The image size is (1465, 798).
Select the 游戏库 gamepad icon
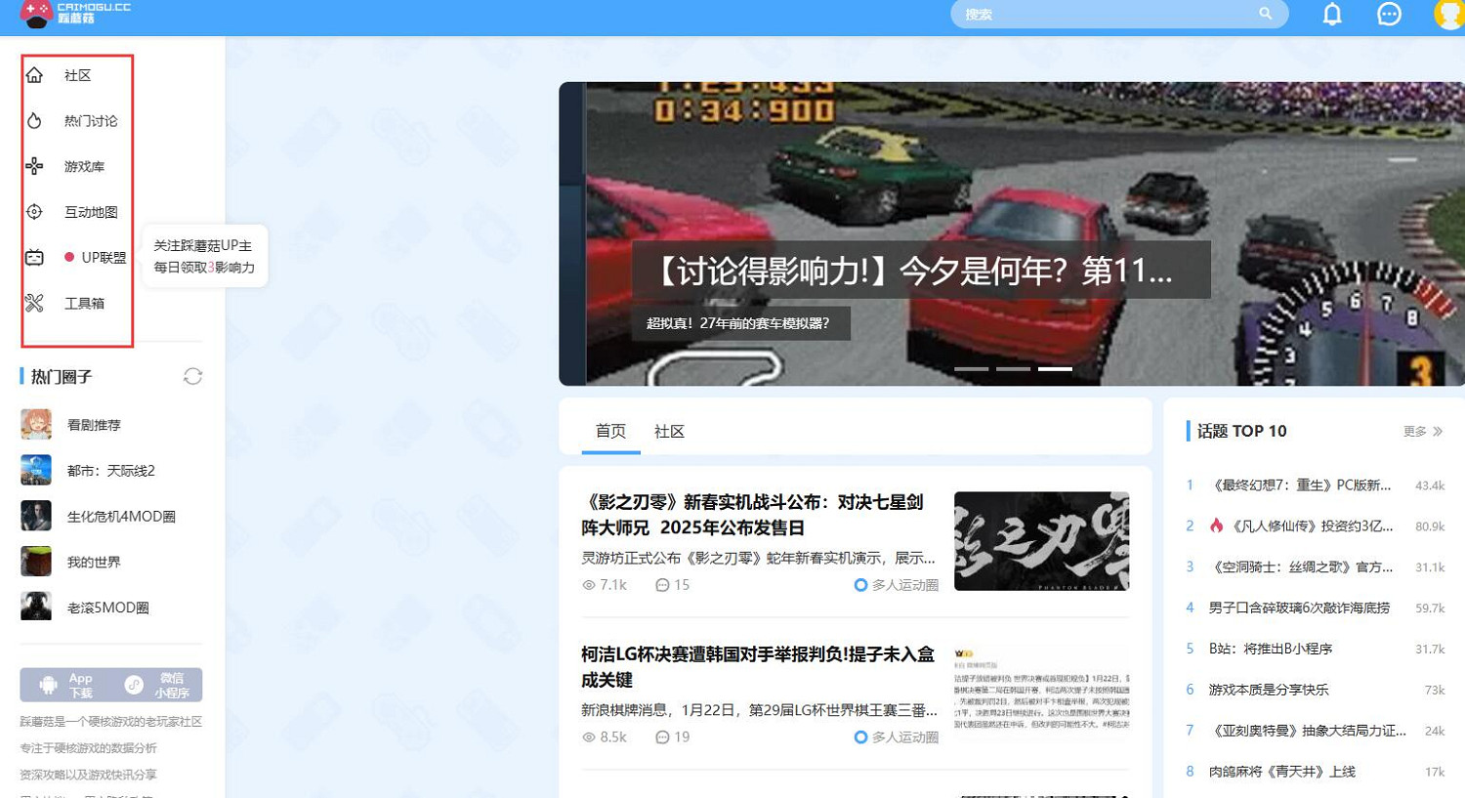35,166
